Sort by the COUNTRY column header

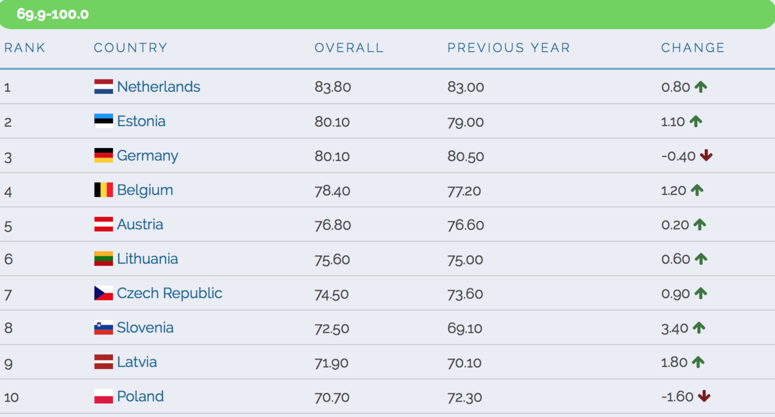pyautogui.click(x=131, y=48)
